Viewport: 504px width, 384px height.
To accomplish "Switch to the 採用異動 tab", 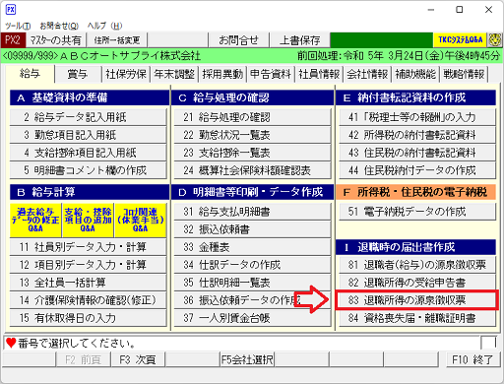I will [x=222, y=74].
